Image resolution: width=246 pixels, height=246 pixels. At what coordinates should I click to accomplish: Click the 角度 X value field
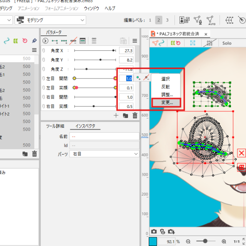(x=126, y=51)
